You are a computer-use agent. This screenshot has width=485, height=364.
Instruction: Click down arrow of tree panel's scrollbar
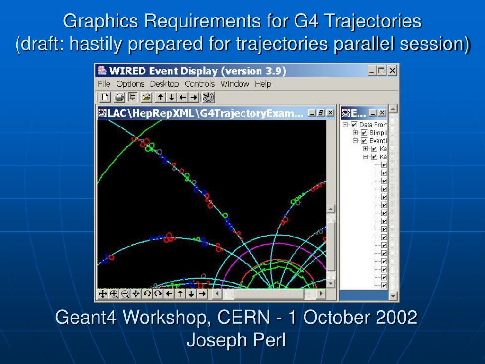(393, 296)
